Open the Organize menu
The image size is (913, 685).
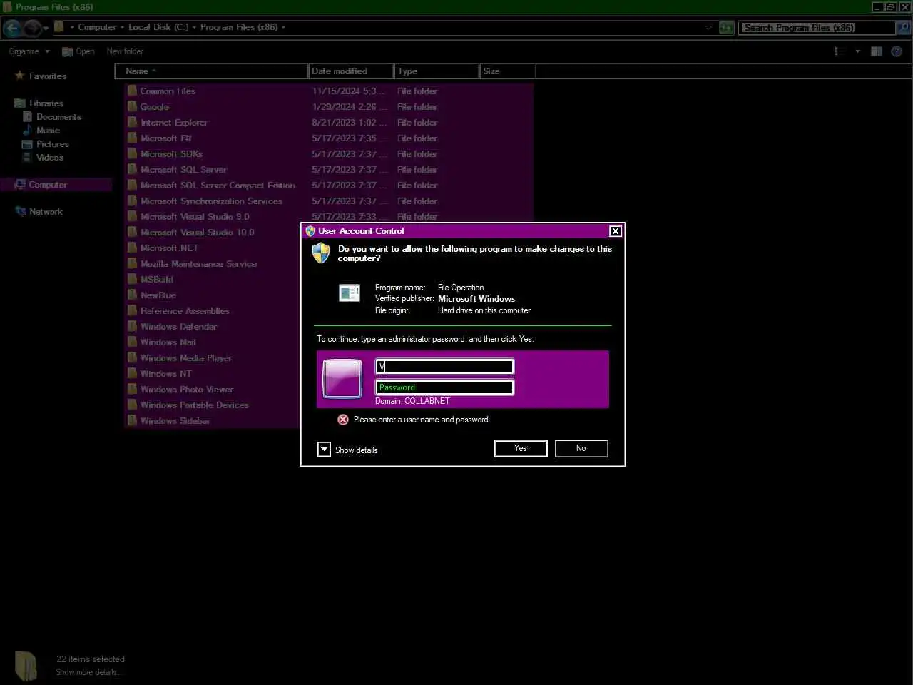[29, 51]
